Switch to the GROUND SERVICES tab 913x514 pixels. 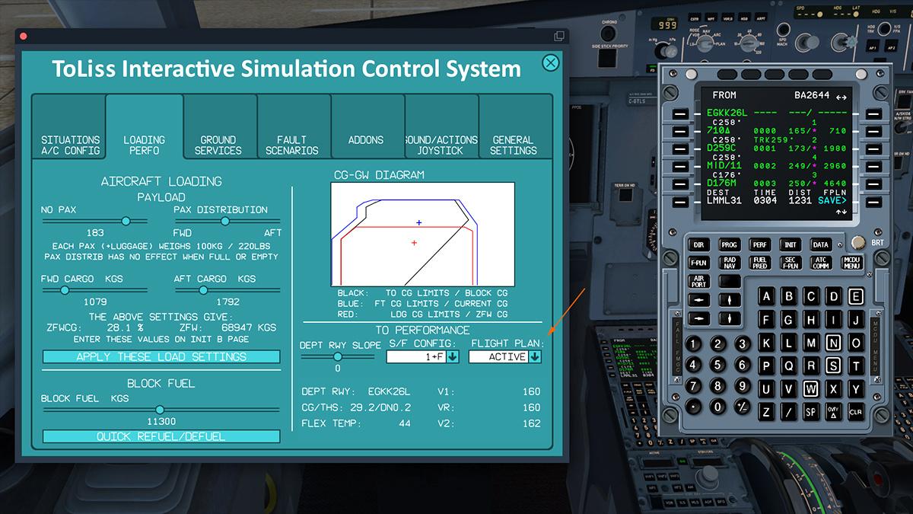click(x=218, y=145)
